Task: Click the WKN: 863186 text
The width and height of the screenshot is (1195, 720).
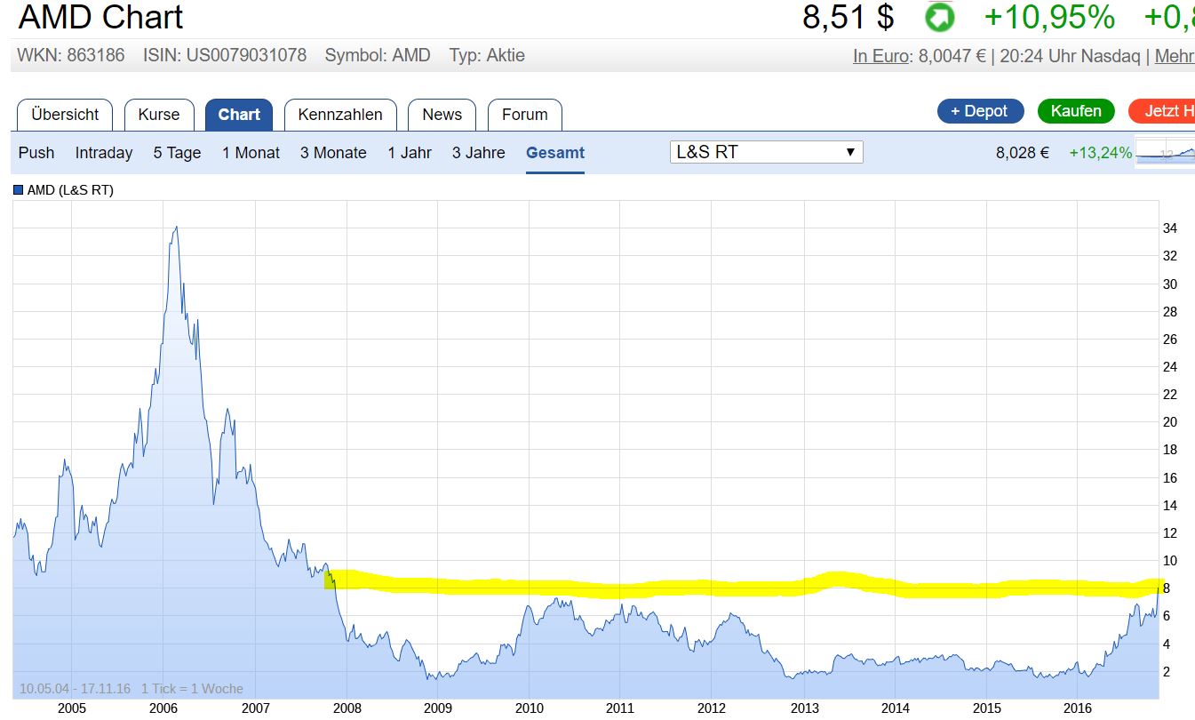Action: [x=71, y=55]
